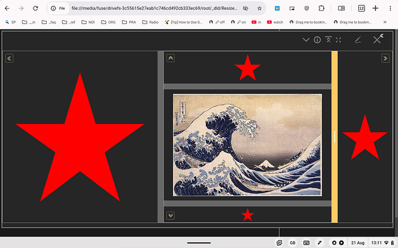
Task: Open the calendar from 21 Aug date
Action: click(x=358, y=243)
